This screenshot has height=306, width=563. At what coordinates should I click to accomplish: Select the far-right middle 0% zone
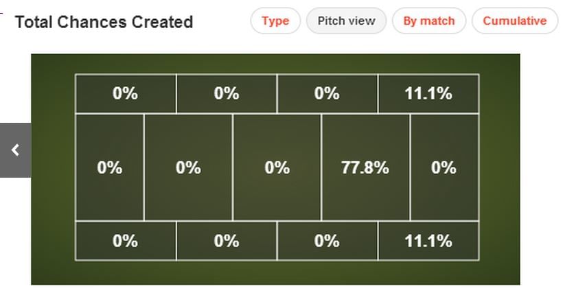[x=444, y=167]
